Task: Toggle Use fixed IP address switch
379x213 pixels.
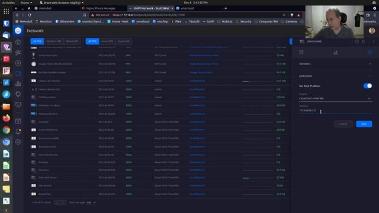Action: pos(367,86)
